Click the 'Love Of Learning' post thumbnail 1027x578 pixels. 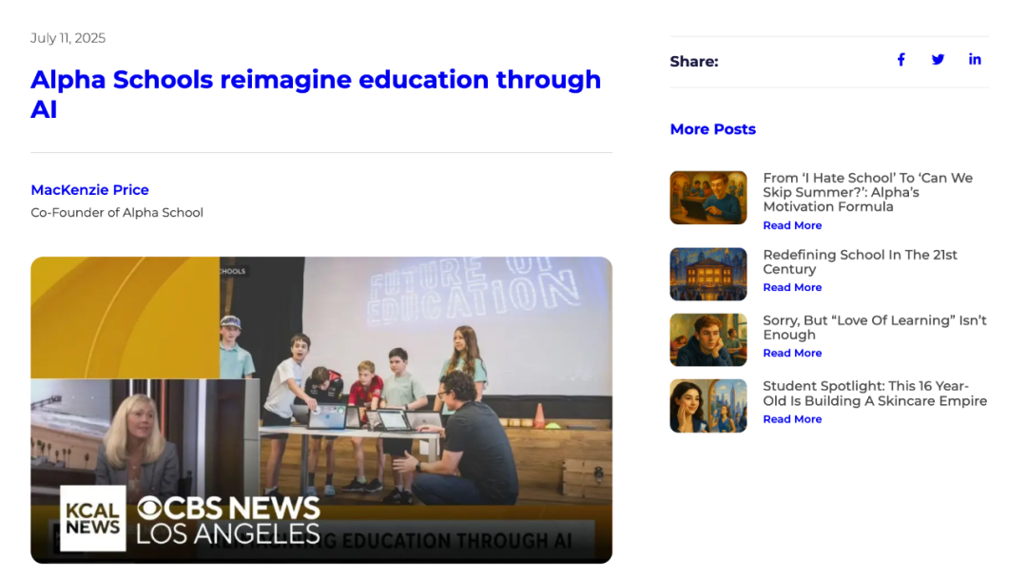pos(707,339)
